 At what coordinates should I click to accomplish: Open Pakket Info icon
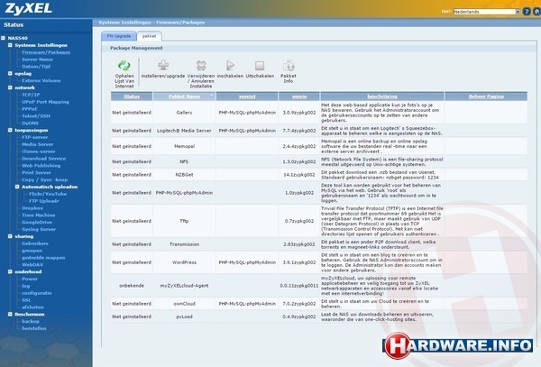(x=289, y=65)
